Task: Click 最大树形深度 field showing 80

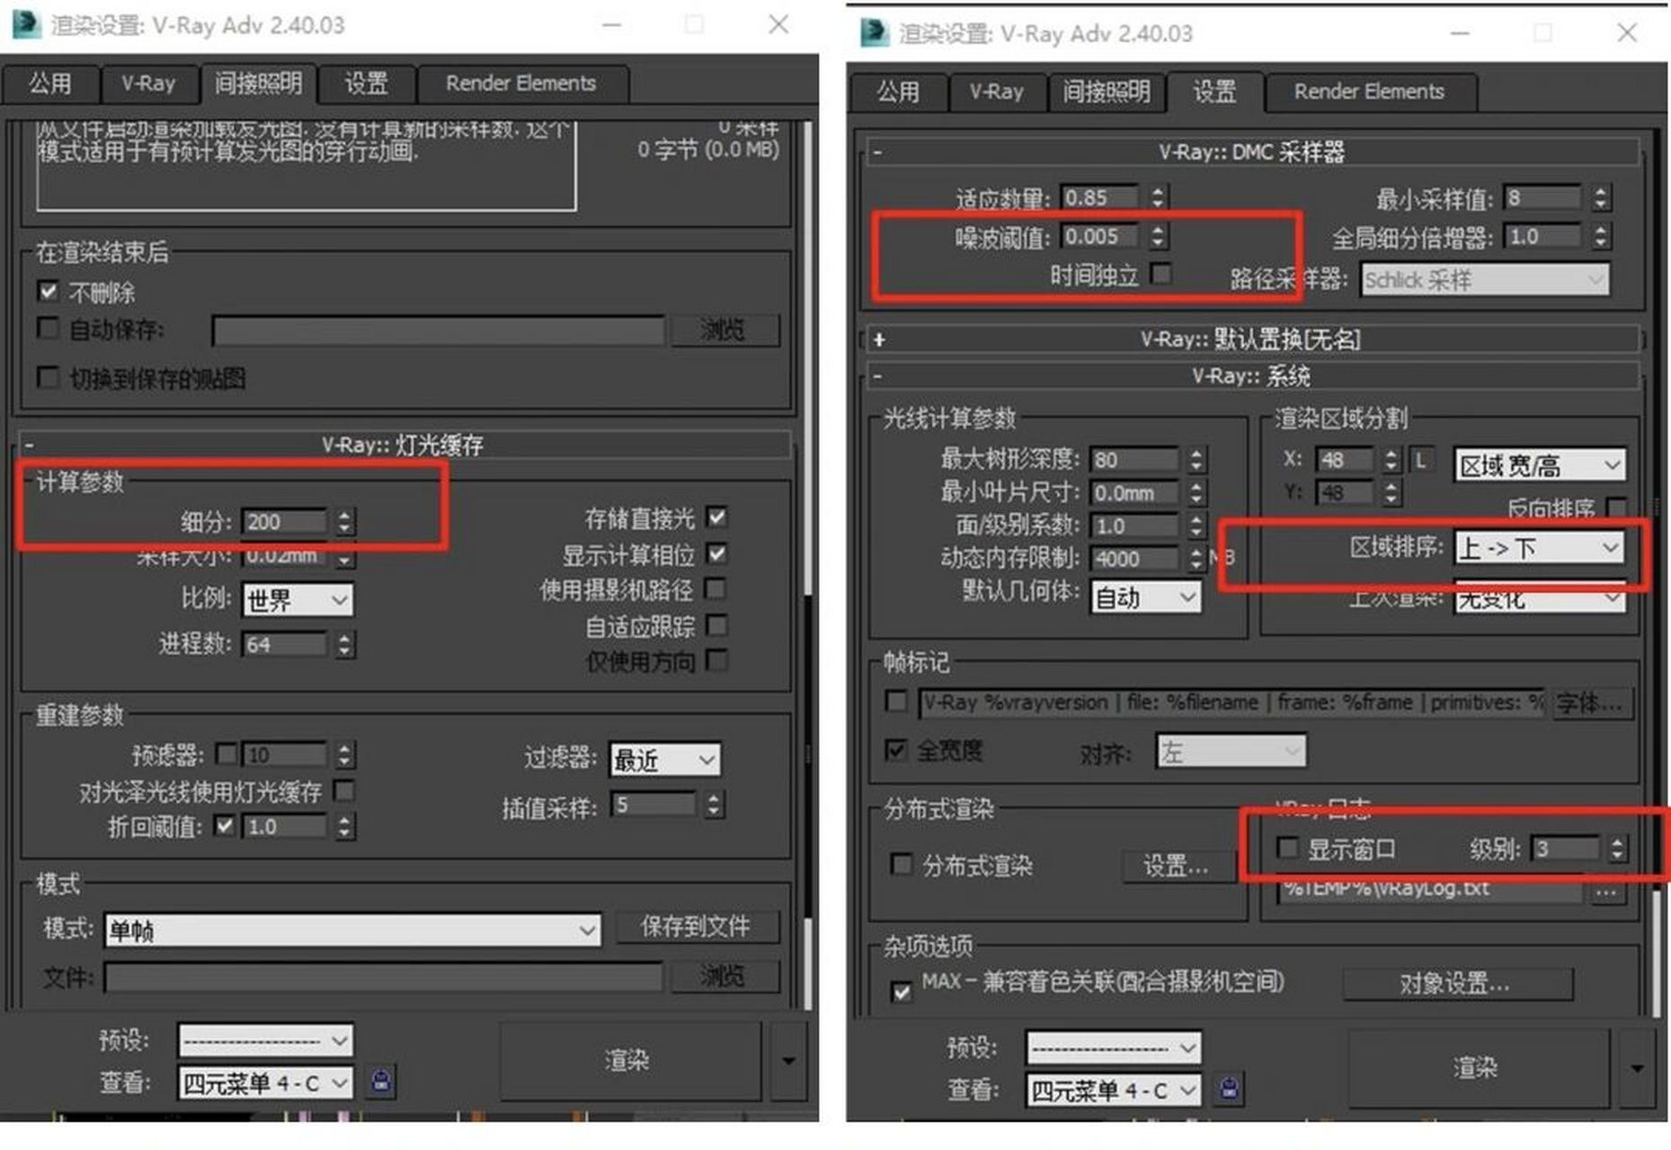Action: (x=1134, y=459)
